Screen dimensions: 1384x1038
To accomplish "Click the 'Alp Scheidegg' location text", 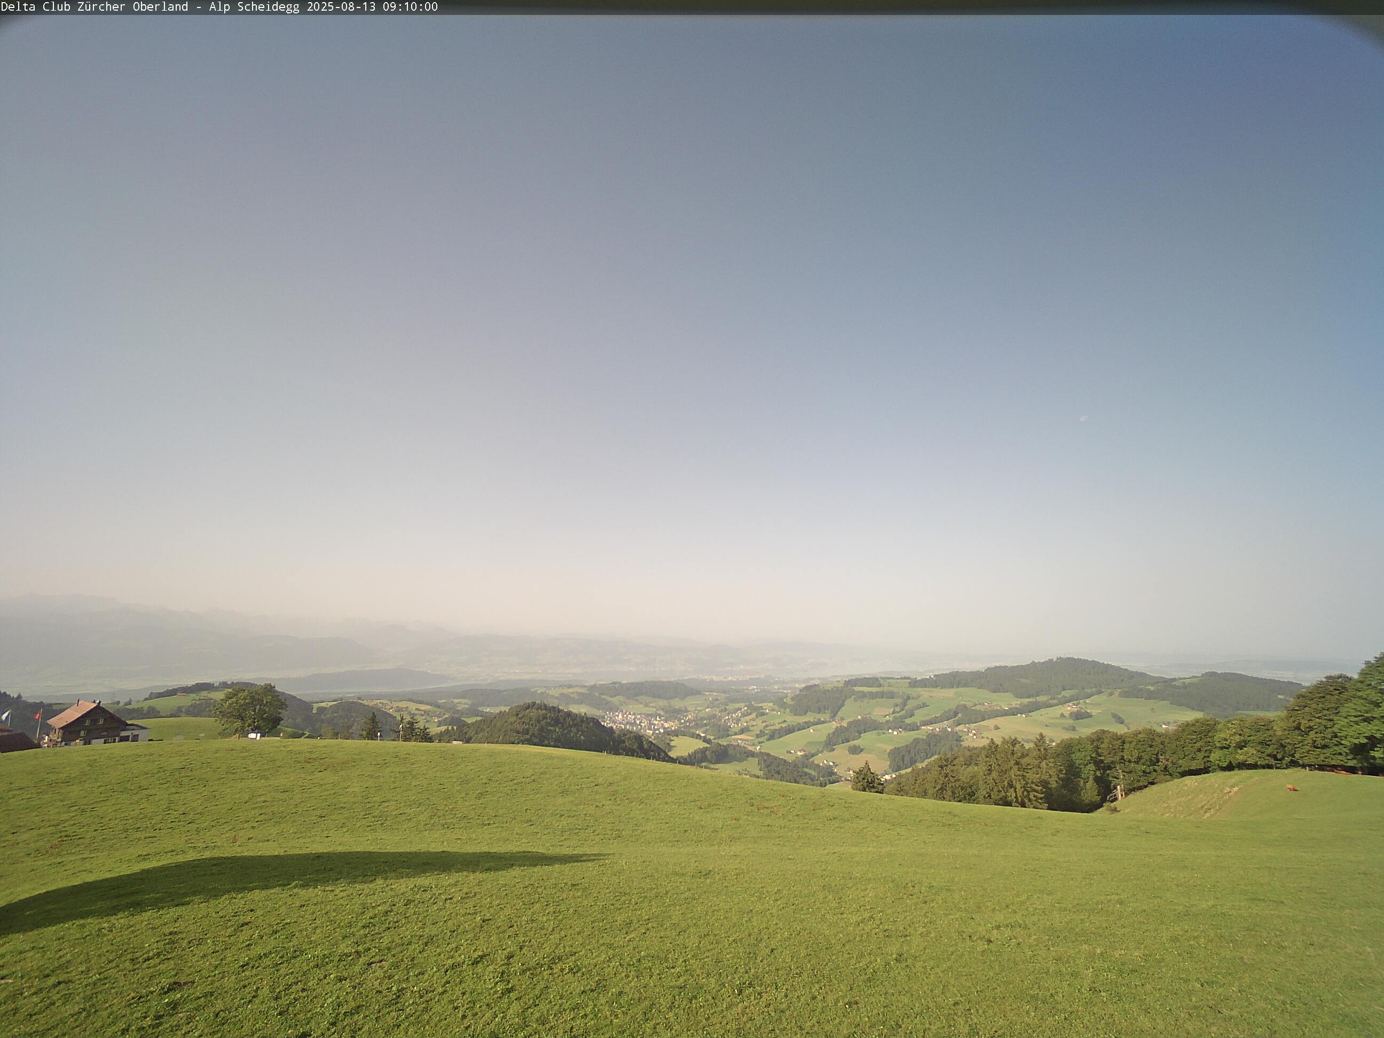I will point(254,7).
